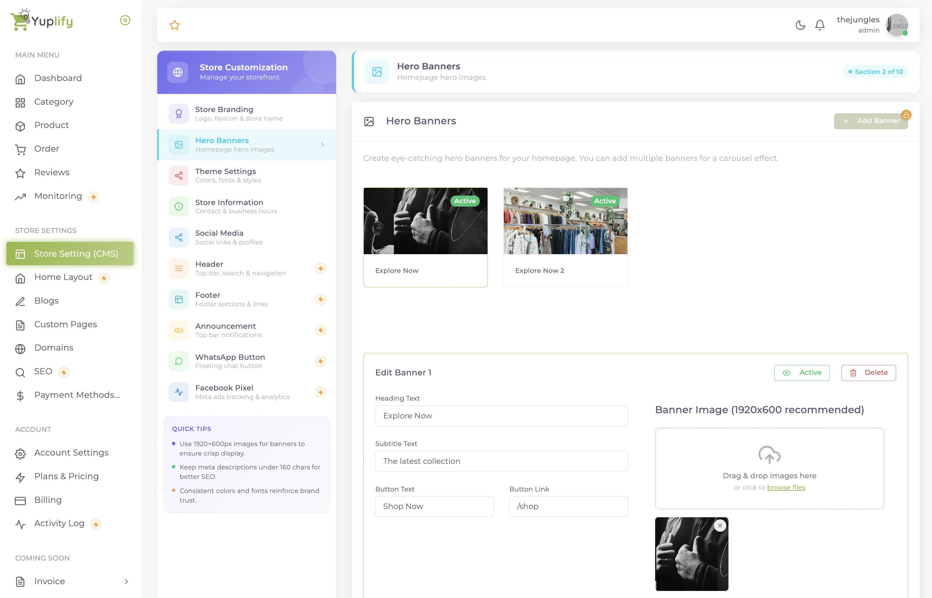
Task: Expand Hero Banners chevron arrow
Action: pyautogui.click(x=322, y=145)
